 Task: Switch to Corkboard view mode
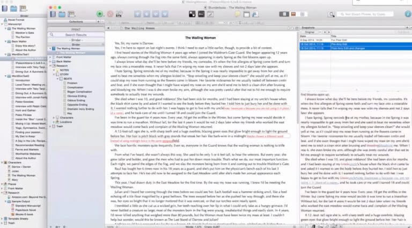point(293,14)
